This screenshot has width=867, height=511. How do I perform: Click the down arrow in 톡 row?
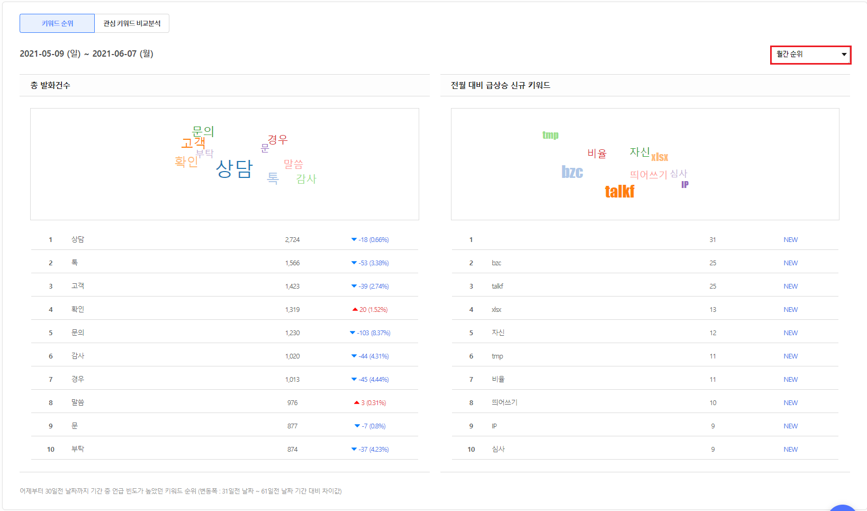(354, 263)
